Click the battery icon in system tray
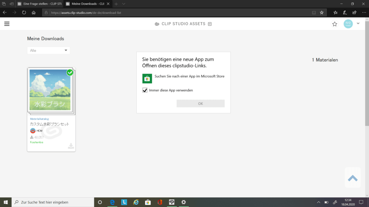The width and height of the screenshot is (369, 207). tap(326, 202)
